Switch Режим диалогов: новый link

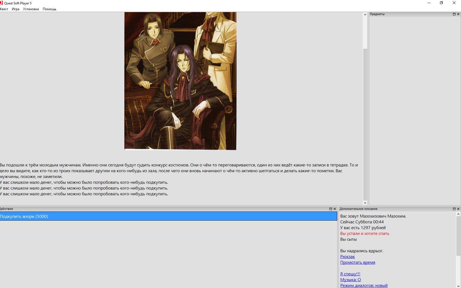pyautogui.click(x=364, y=286)
